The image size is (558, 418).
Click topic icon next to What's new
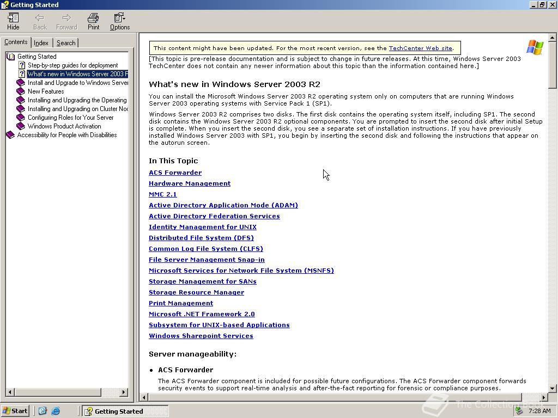click(22, 74)
